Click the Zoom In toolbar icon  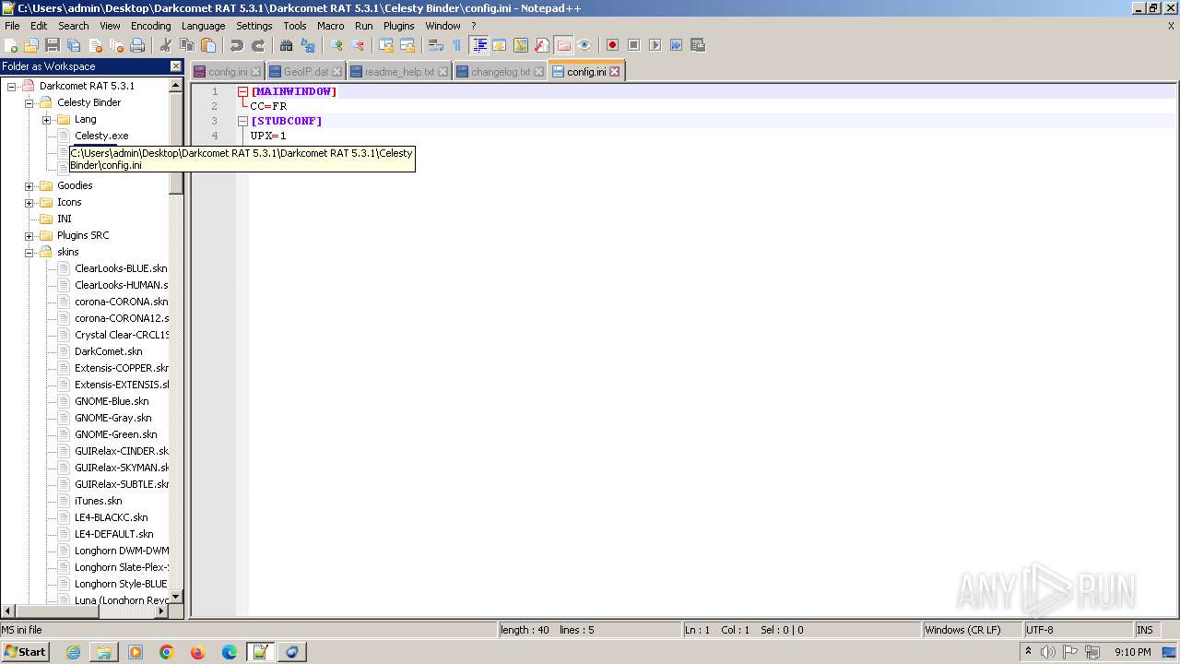click(336, 45)
